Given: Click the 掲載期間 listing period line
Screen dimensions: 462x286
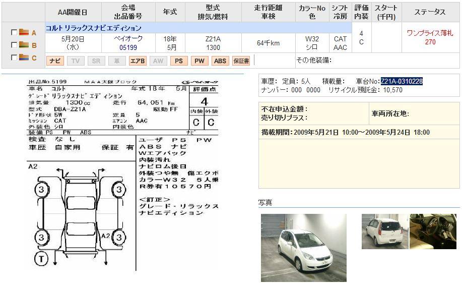Looking at the screenshot, I should 345,132.
